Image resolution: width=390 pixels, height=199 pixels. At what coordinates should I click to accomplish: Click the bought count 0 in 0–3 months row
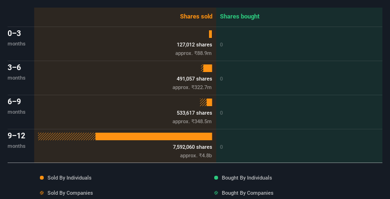[221, 45]
